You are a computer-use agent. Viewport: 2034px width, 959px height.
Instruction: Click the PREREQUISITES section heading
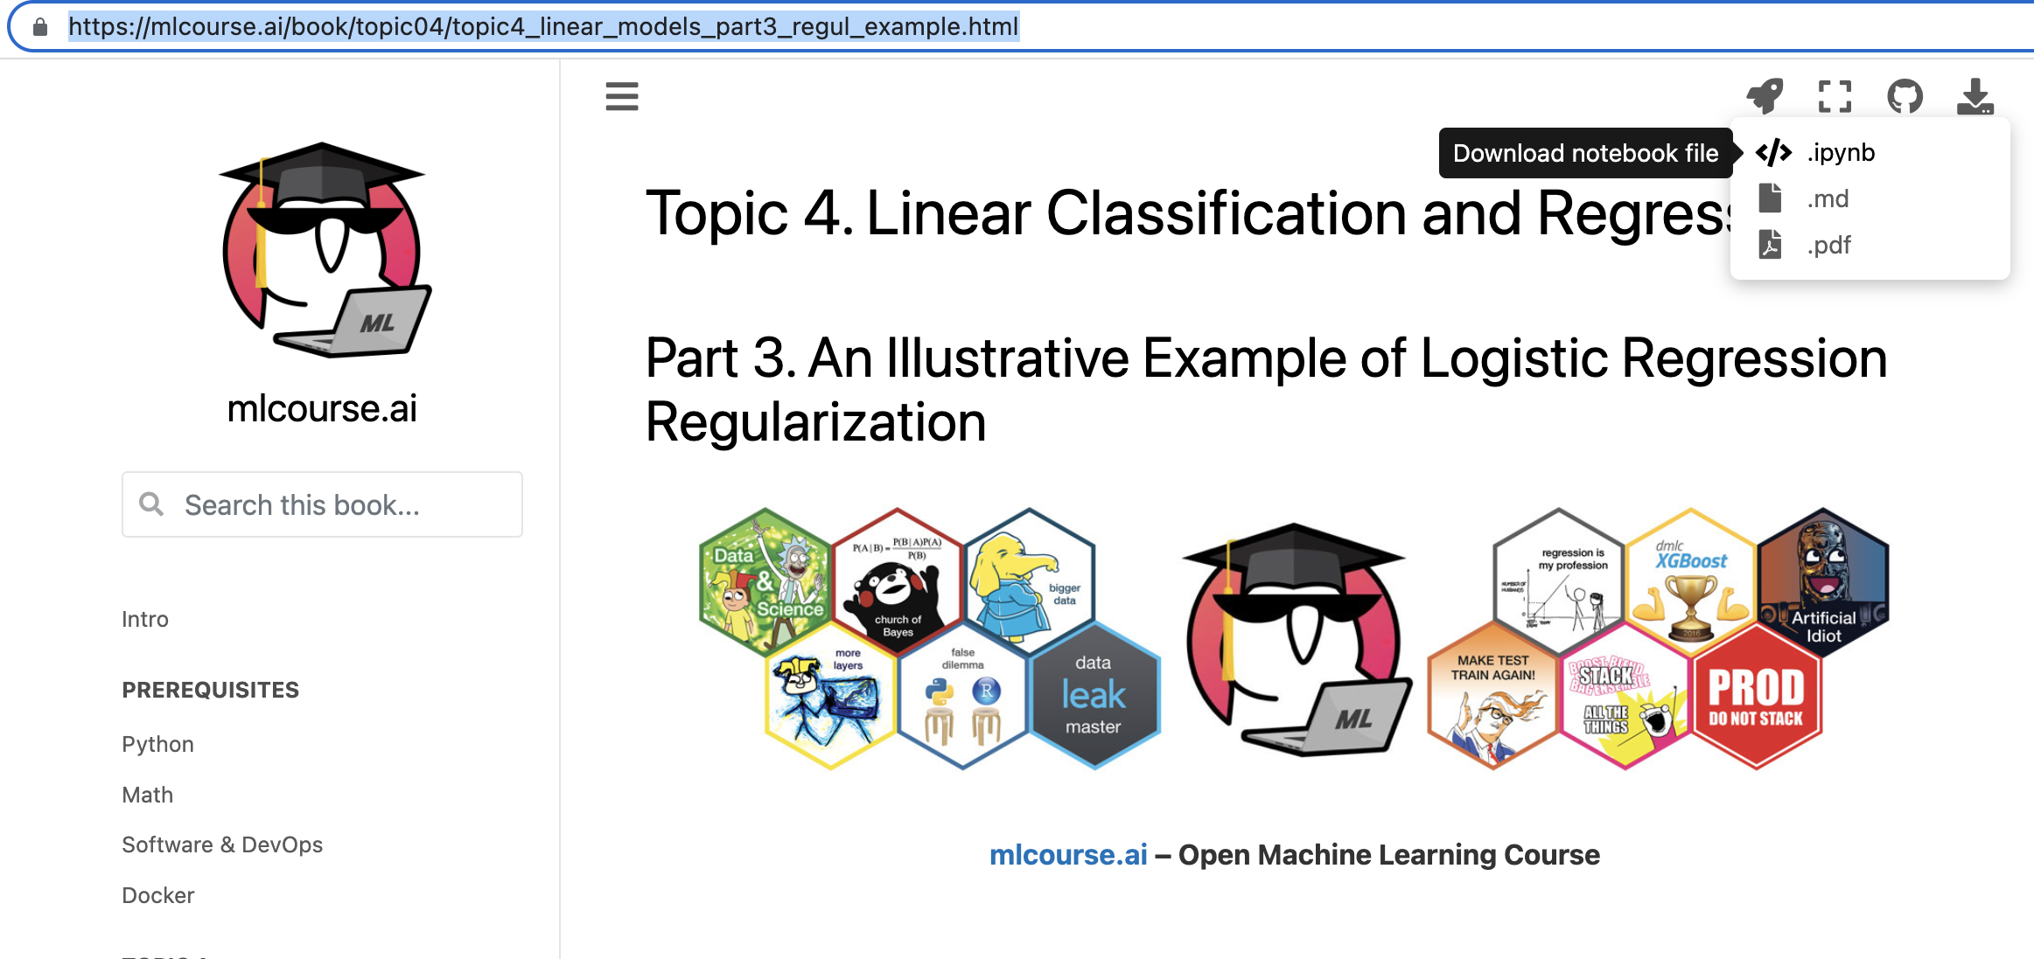tap(210, 690)
